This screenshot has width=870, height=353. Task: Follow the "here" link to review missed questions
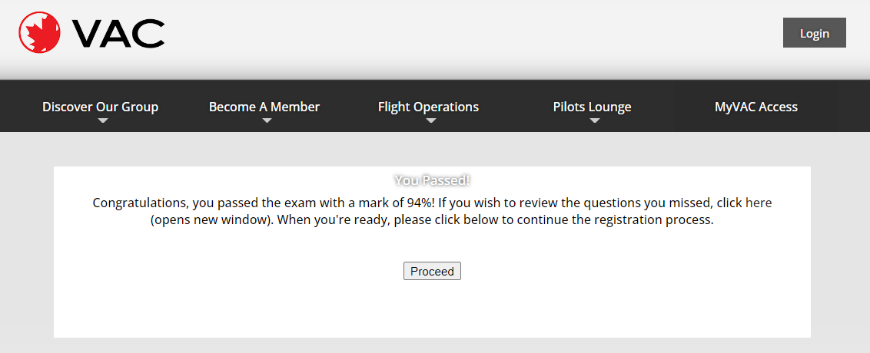click(759, 203)
